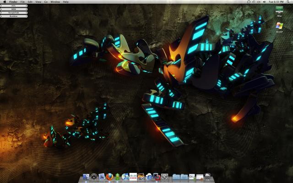
Task: Open Finder from the dock
Action: (86, 177)
